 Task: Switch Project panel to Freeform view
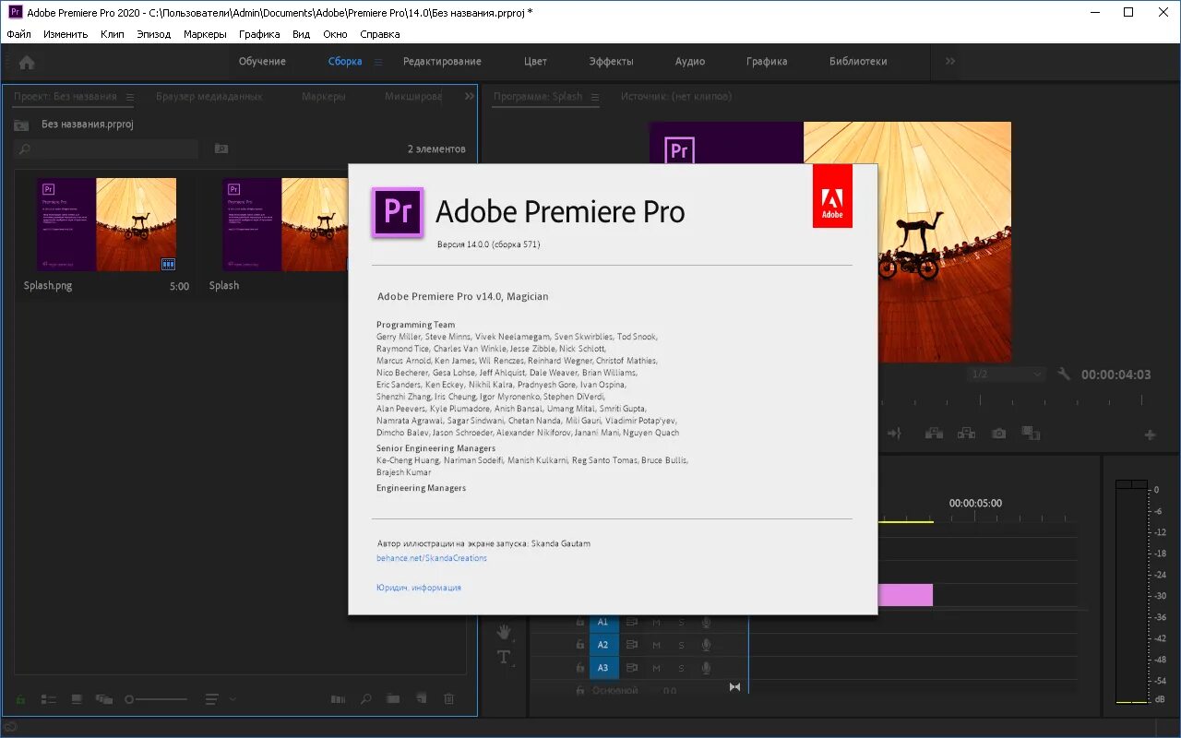[x=103, y=700]
